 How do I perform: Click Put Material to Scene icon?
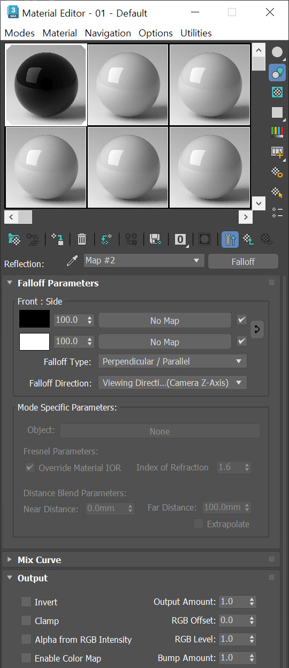33,239
